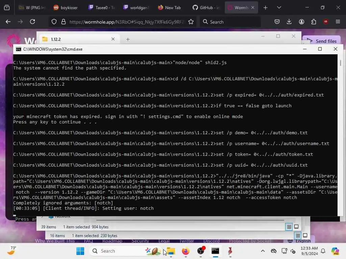Image resolution: width=346 pixels, height=259 pixels.
Task: Switch to the W (PNG Image) tab
Action: tap(32, 8)
